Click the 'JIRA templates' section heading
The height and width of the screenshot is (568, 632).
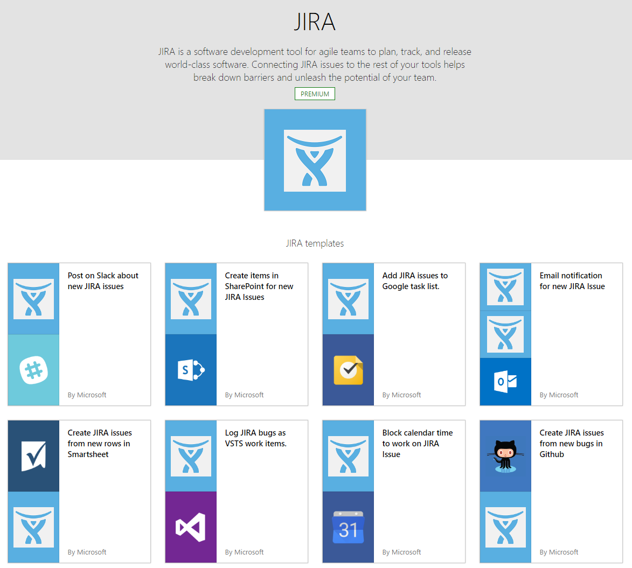click(x=315, y=243)
